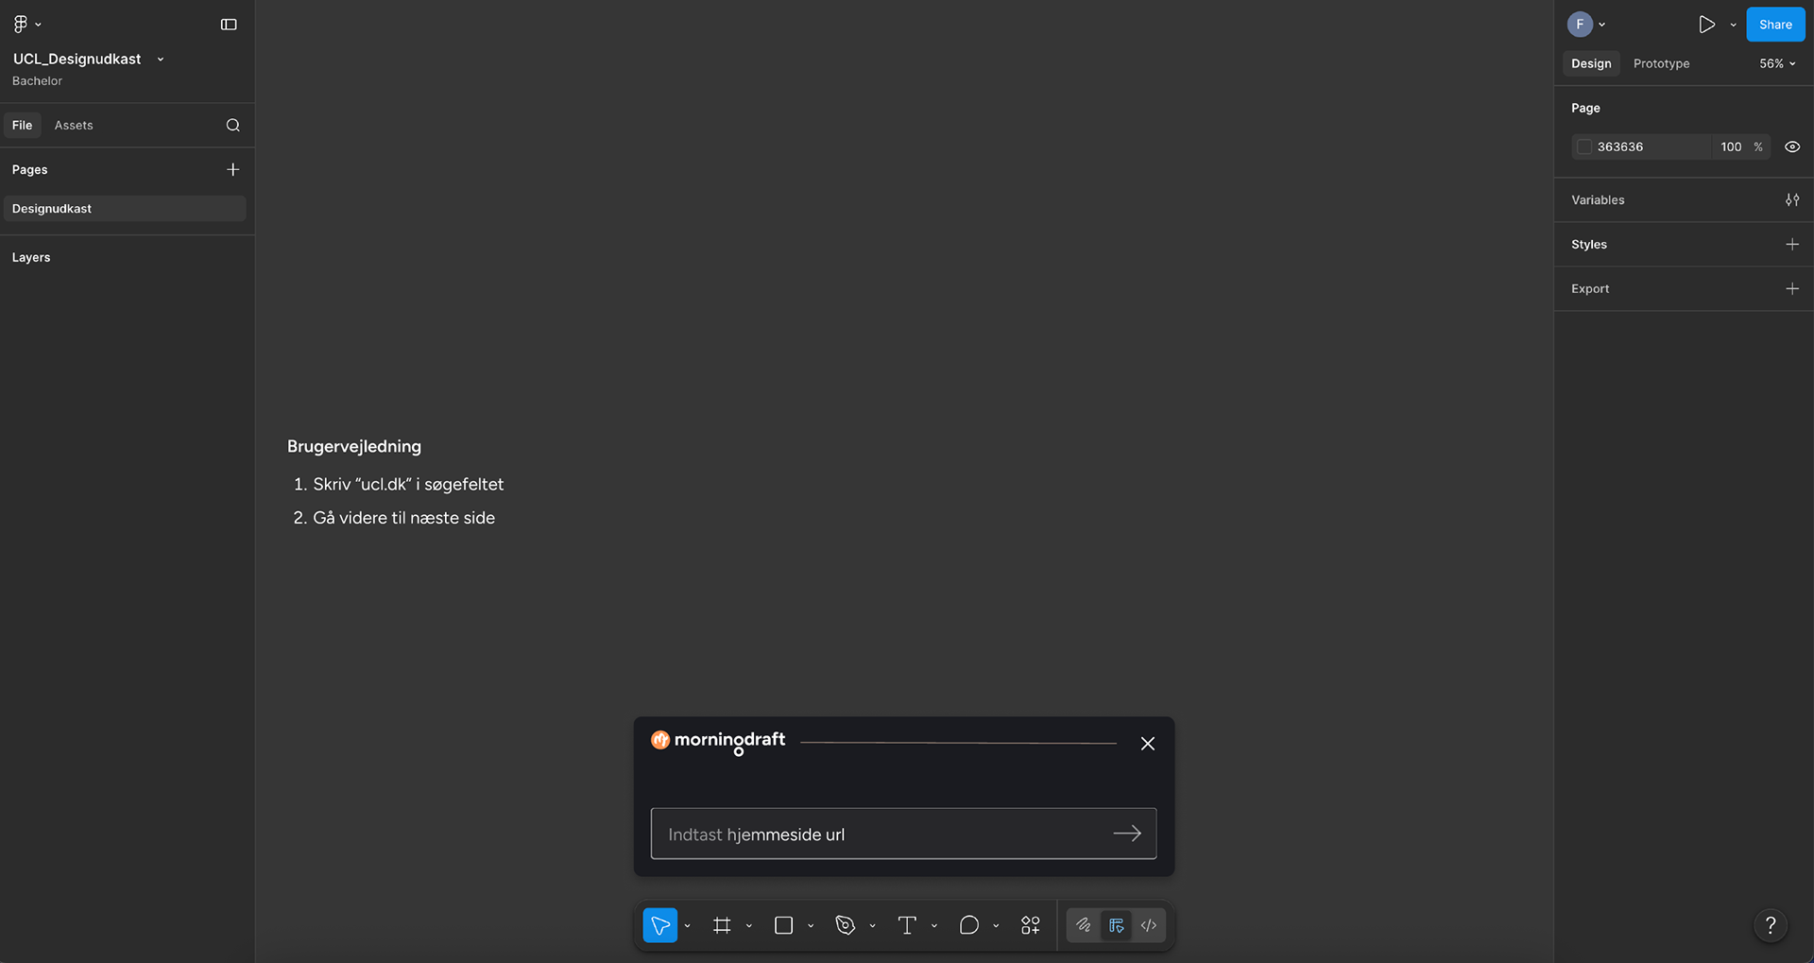The image size is (1814, 963).
Task: Toggle page background visibility eye icon
Action: click(1792, 146)
